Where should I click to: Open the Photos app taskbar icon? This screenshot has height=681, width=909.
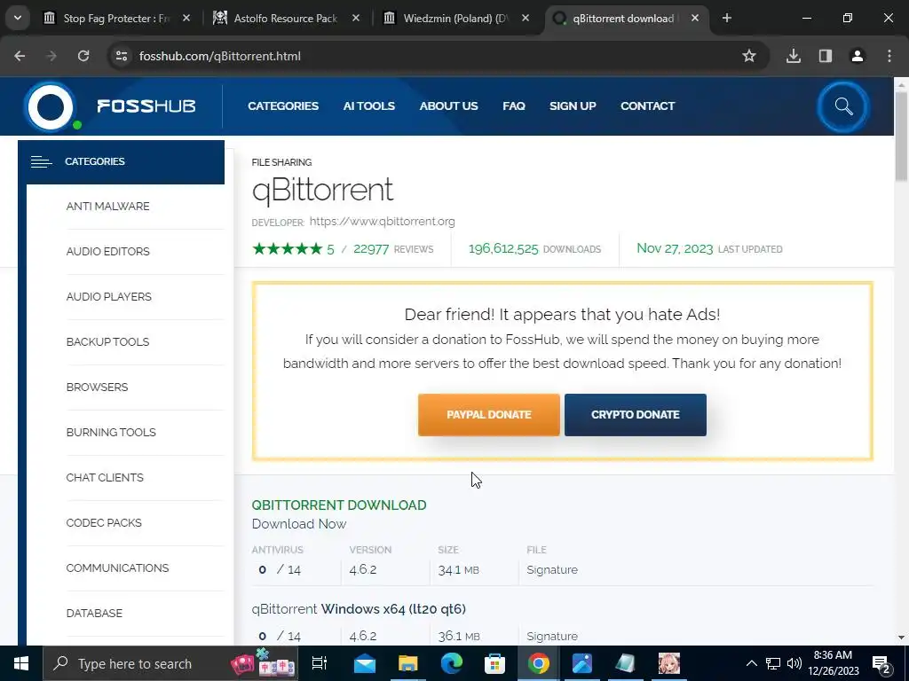pyautogui.click(x=581, y=663)
